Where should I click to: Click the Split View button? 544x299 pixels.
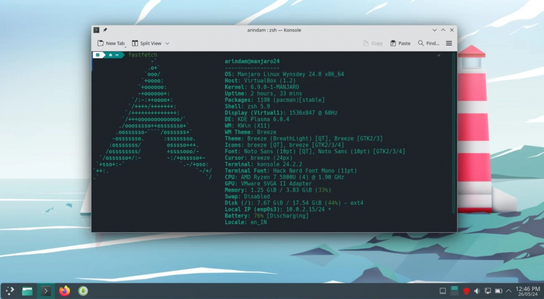pos(147,44)
